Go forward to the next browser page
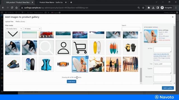Image resolution: width=179 pixels, height=100 pixels. point(8,8)
